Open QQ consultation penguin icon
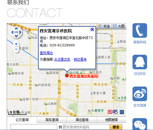Viewport: 153px width, 130px height. click(140, 62)
